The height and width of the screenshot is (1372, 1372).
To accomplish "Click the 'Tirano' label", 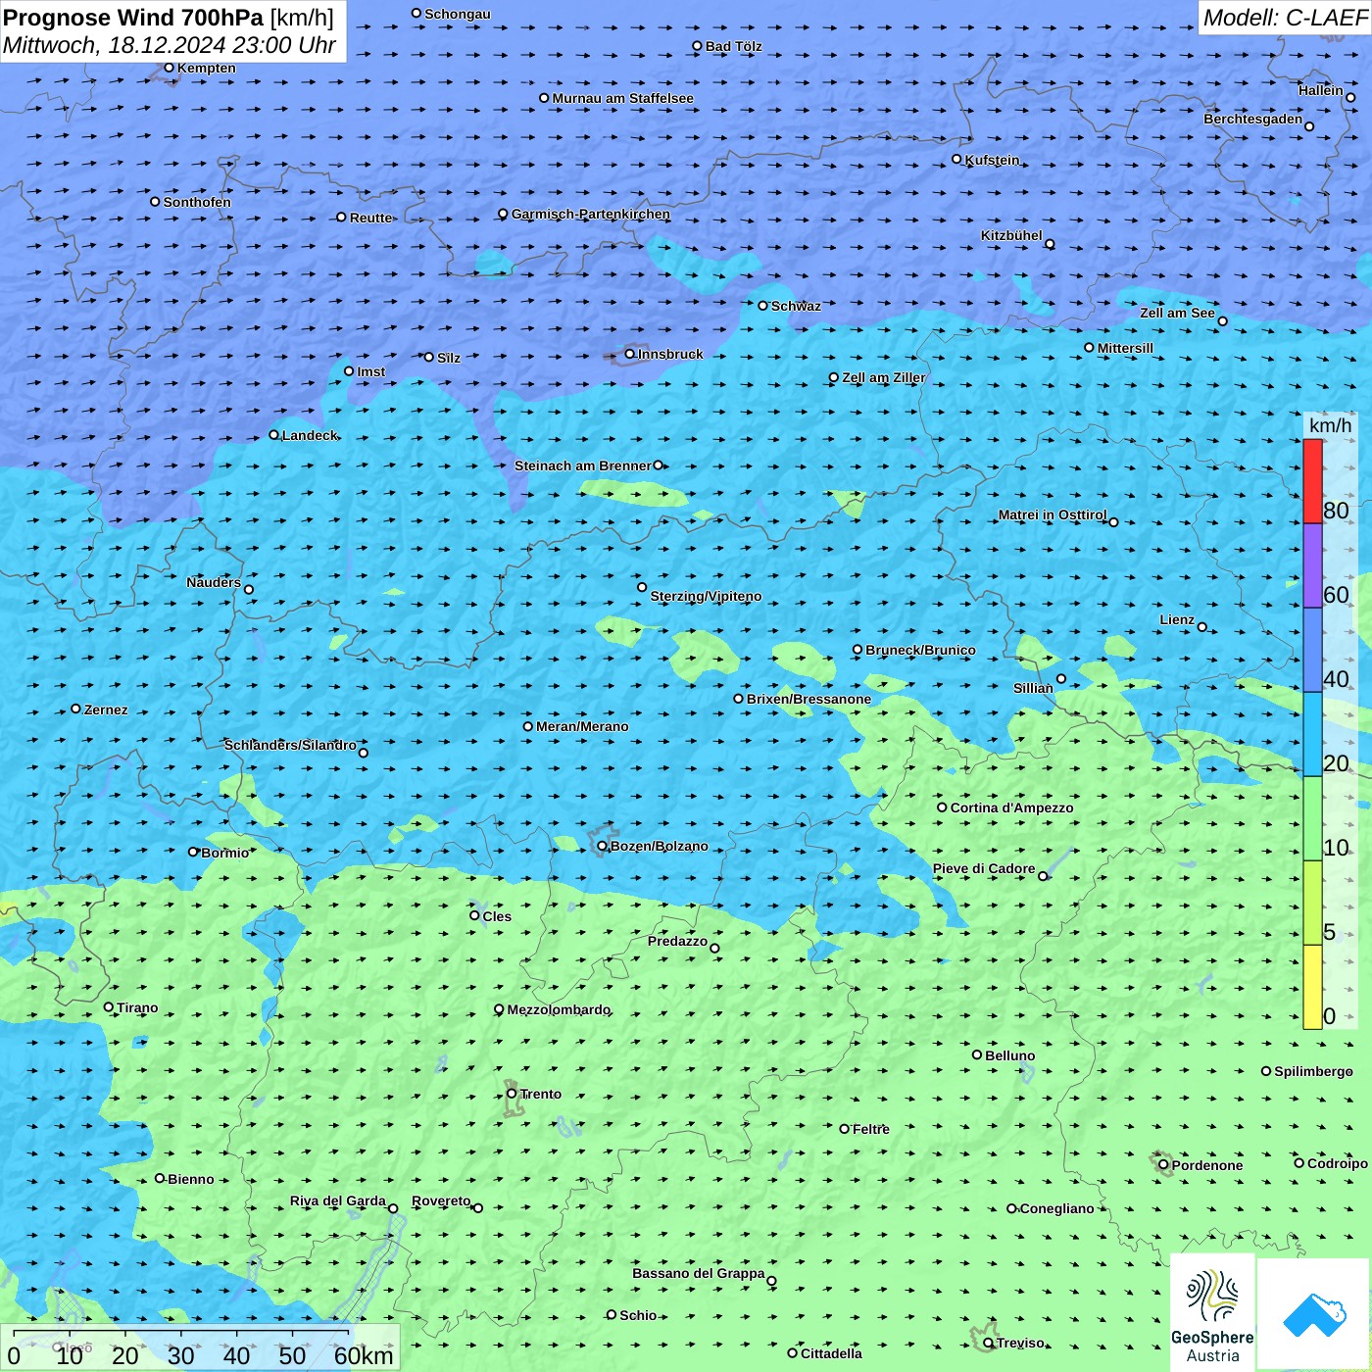I will point(137,1007).
